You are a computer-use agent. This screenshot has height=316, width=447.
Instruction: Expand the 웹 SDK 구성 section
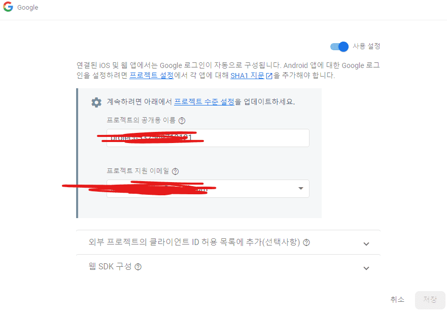click(x=228, y=267)
